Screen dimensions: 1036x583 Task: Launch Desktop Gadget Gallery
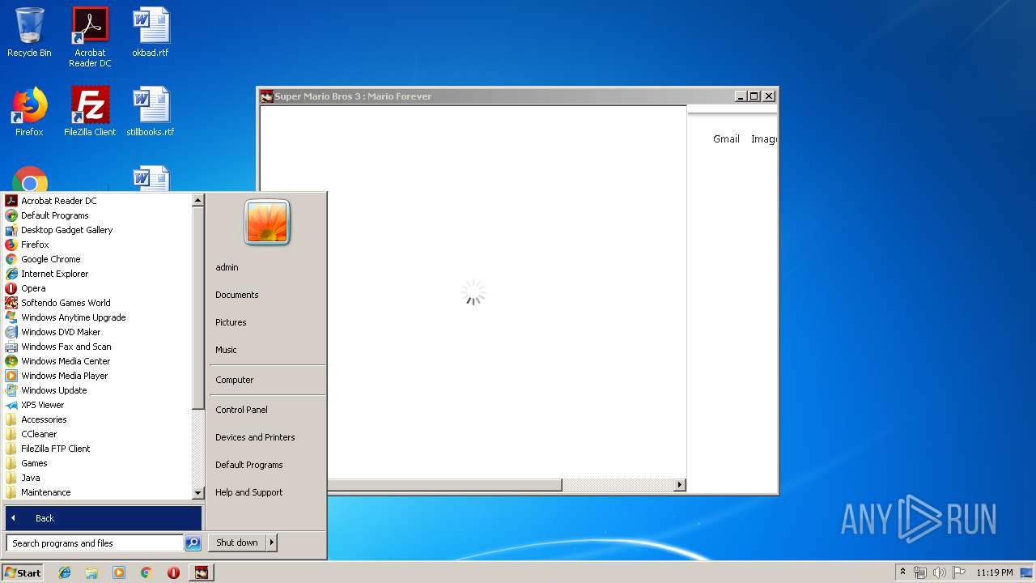[66, 230]
